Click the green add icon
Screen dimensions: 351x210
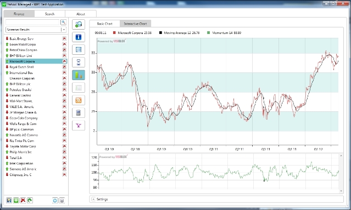point(16,200)
